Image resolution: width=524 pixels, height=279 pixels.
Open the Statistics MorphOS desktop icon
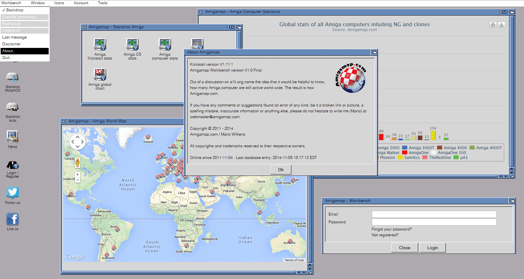(12, 77)
